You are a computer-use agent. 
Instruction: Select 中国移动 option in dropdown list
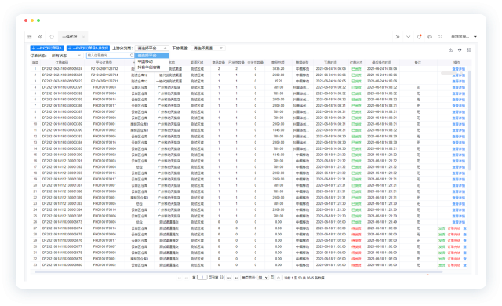pos(151,61)
